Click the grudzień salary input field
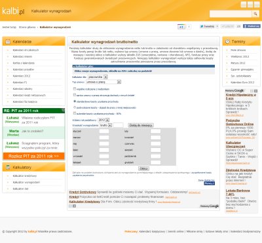This screenshot has width=262, height=243. coord(155,162)
